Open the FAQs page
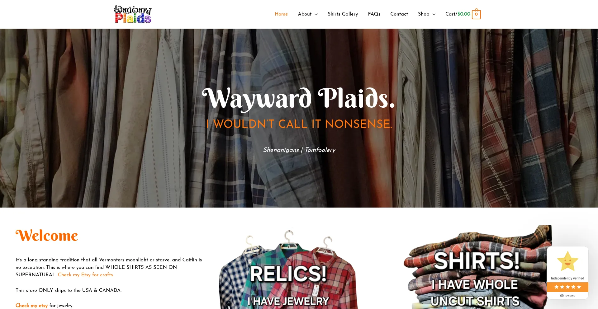The width and height of the screenshot is (598, 309). (x=374, y=14)
